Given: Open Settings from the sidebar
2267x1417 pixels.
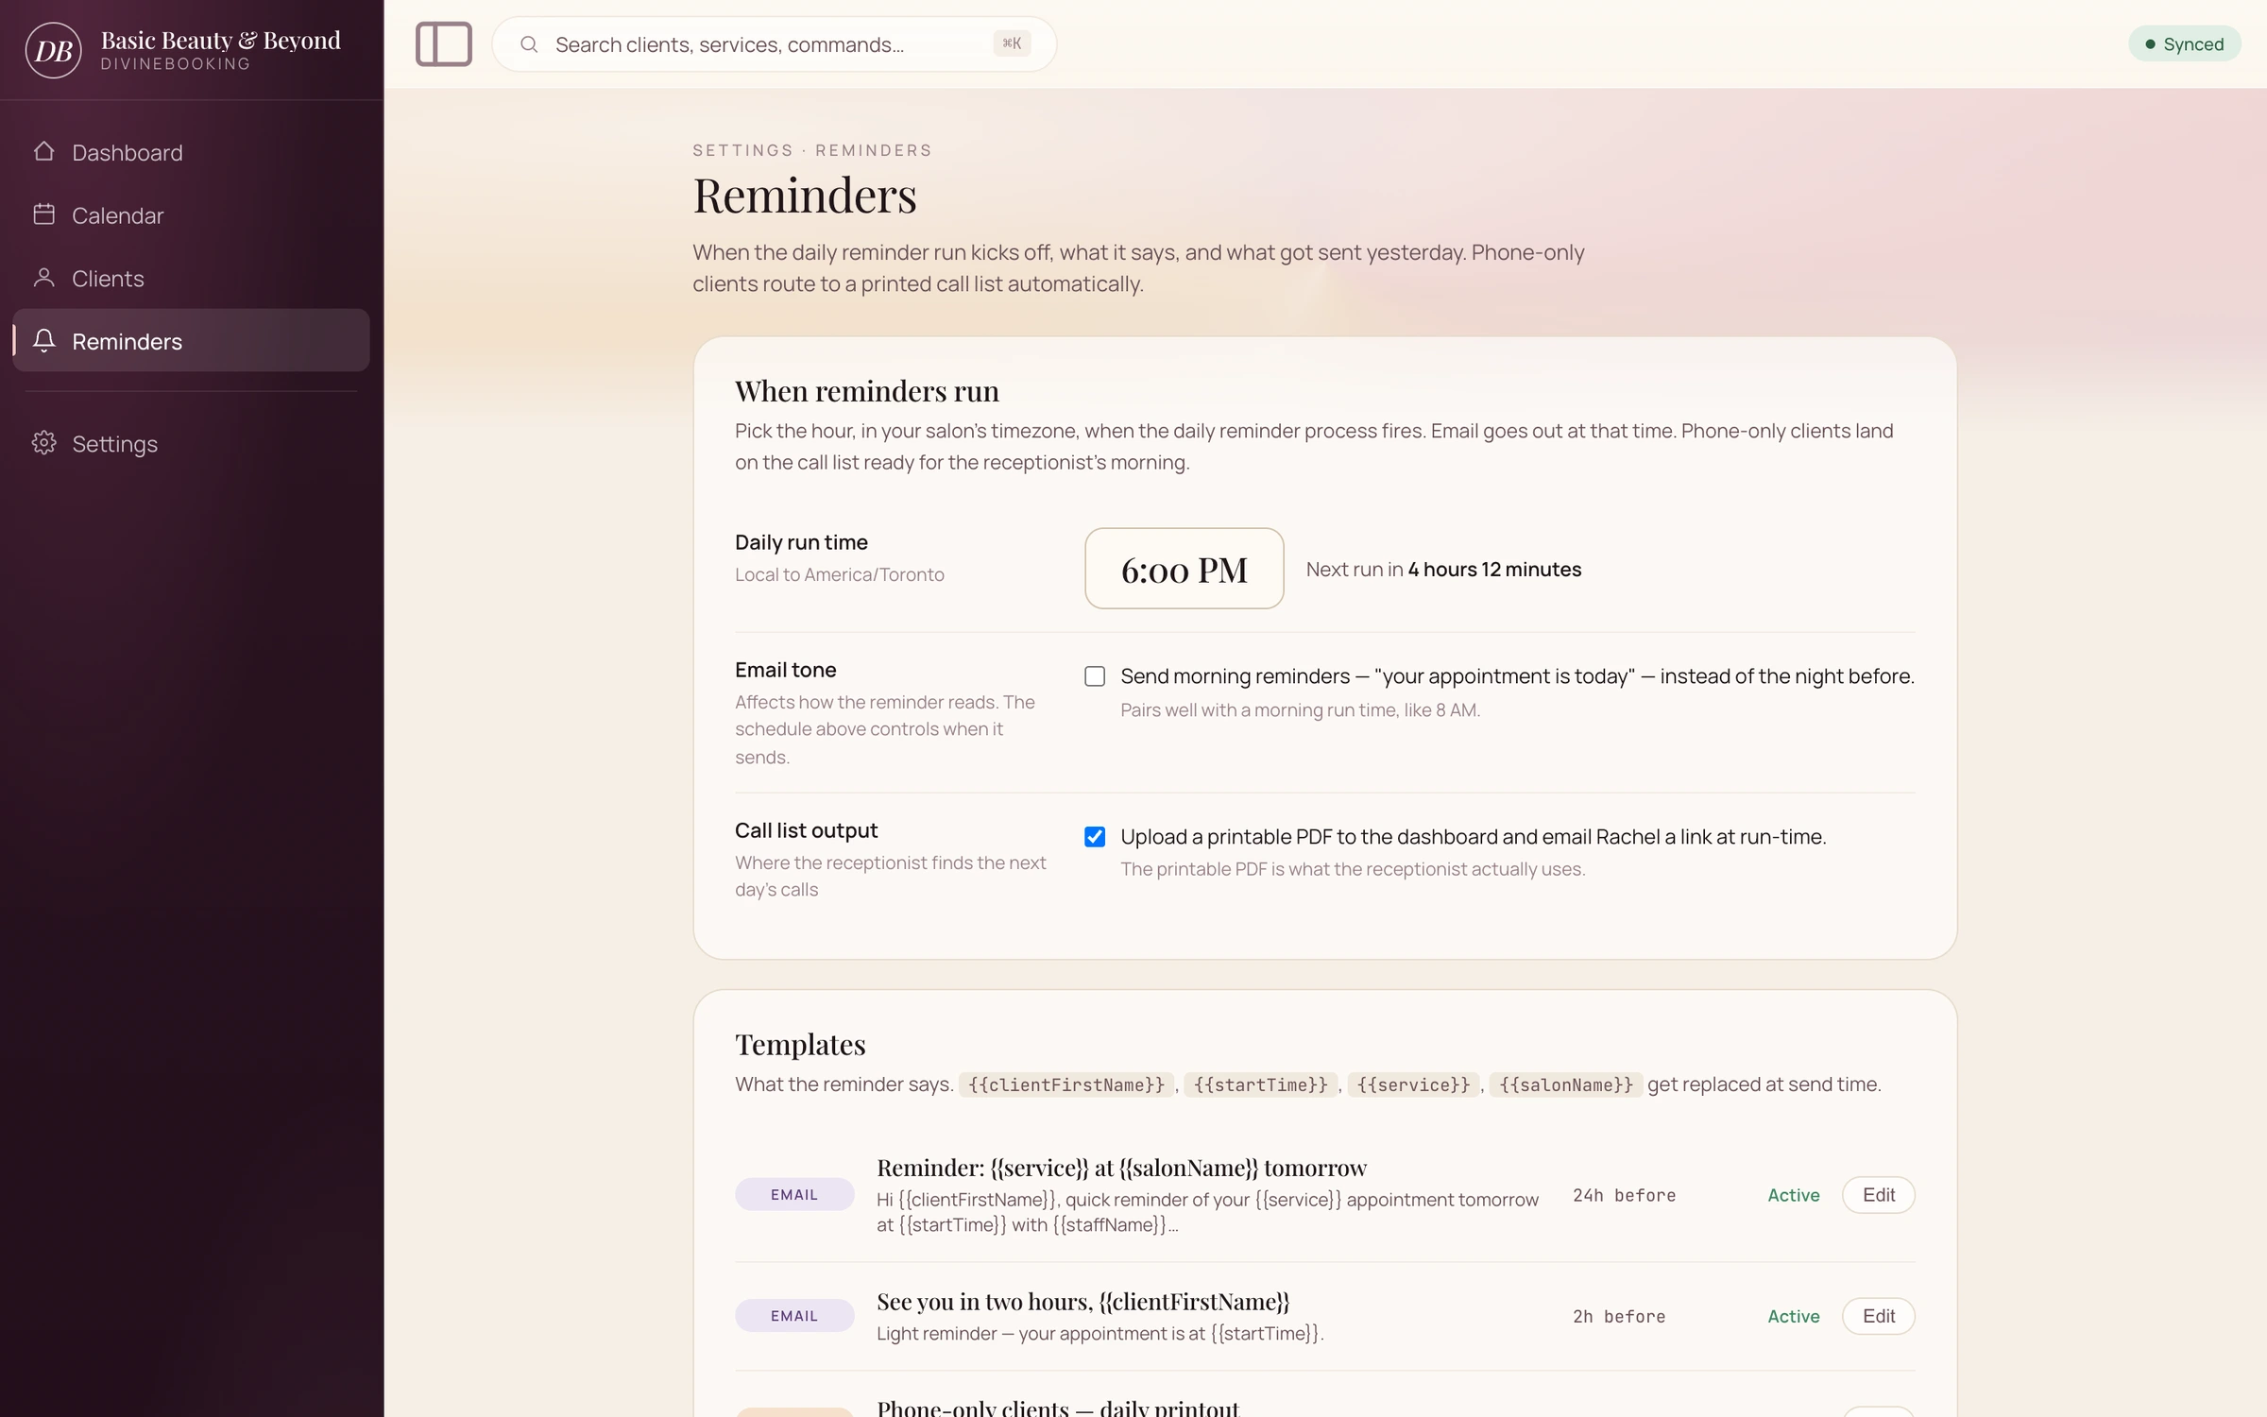Looking at the screenshot, I should click(191, 443).
